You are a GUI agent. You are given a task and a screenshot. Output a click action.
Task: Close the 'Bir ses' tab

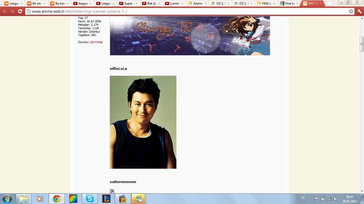click(x=45, y=3)
